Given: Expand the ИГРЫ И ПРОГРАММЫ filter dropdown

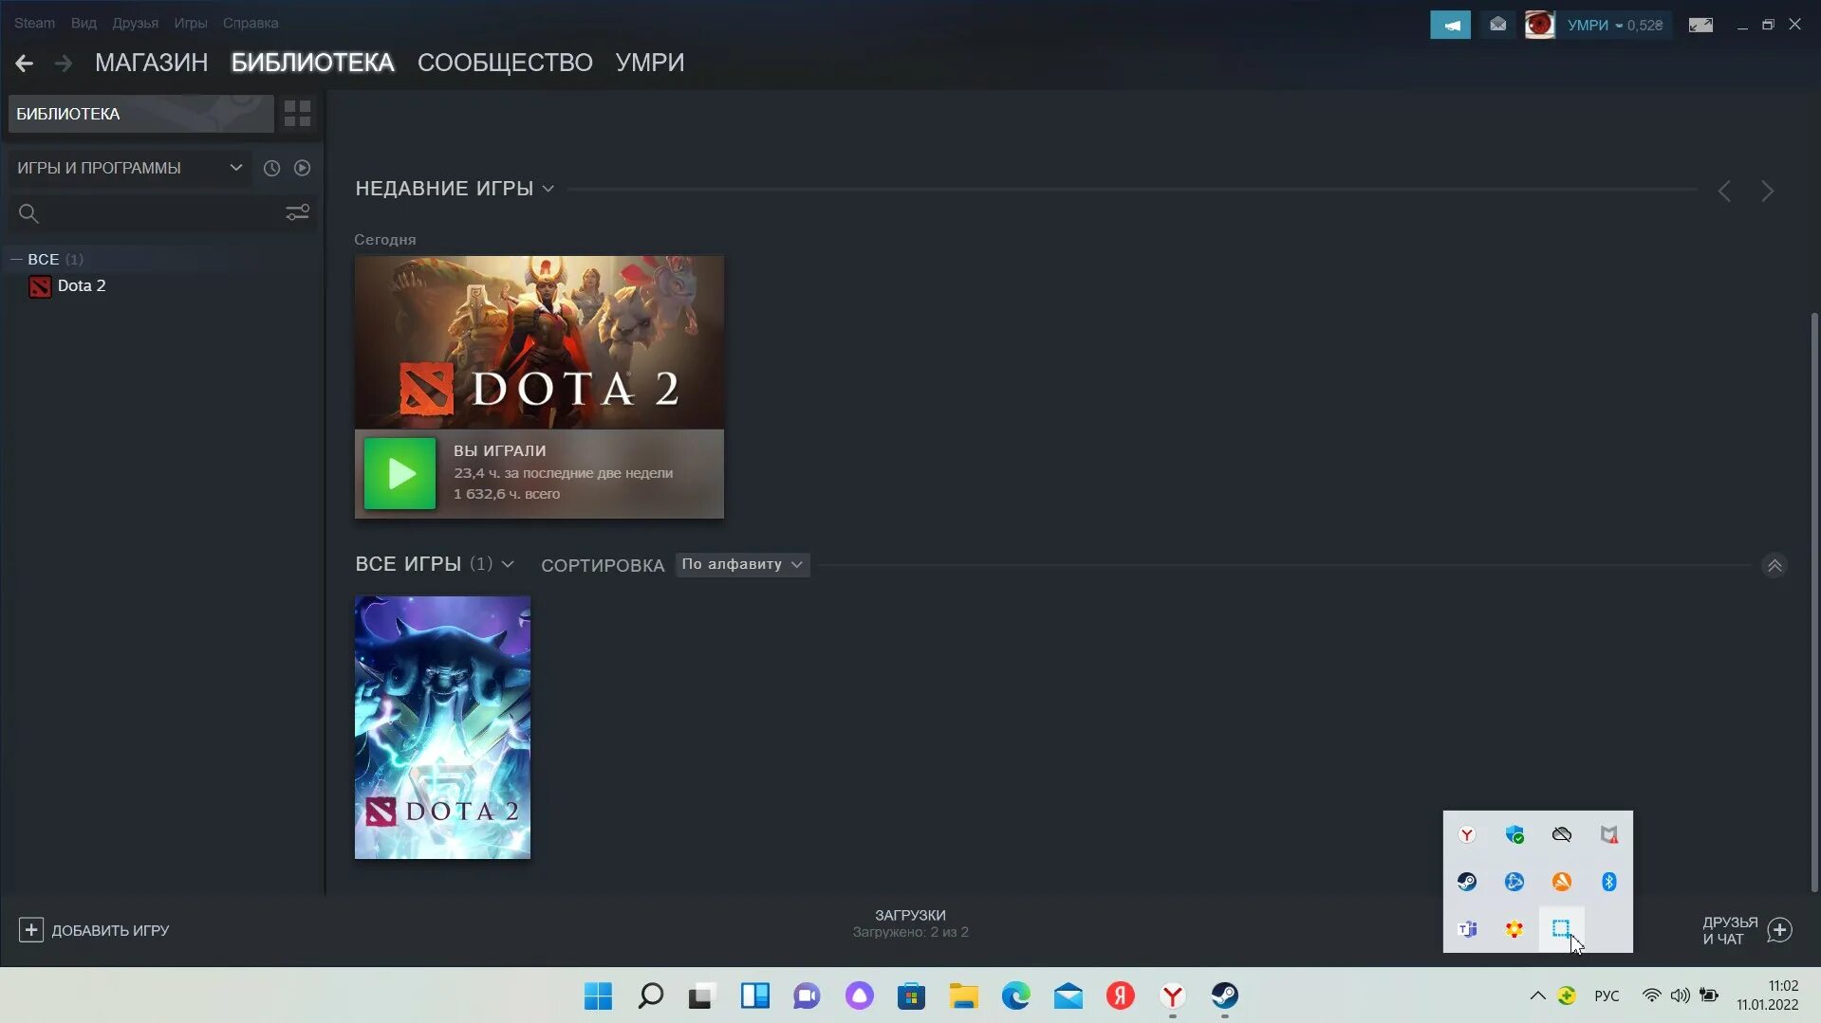Looking at the screenshot, I should (130, 168).
